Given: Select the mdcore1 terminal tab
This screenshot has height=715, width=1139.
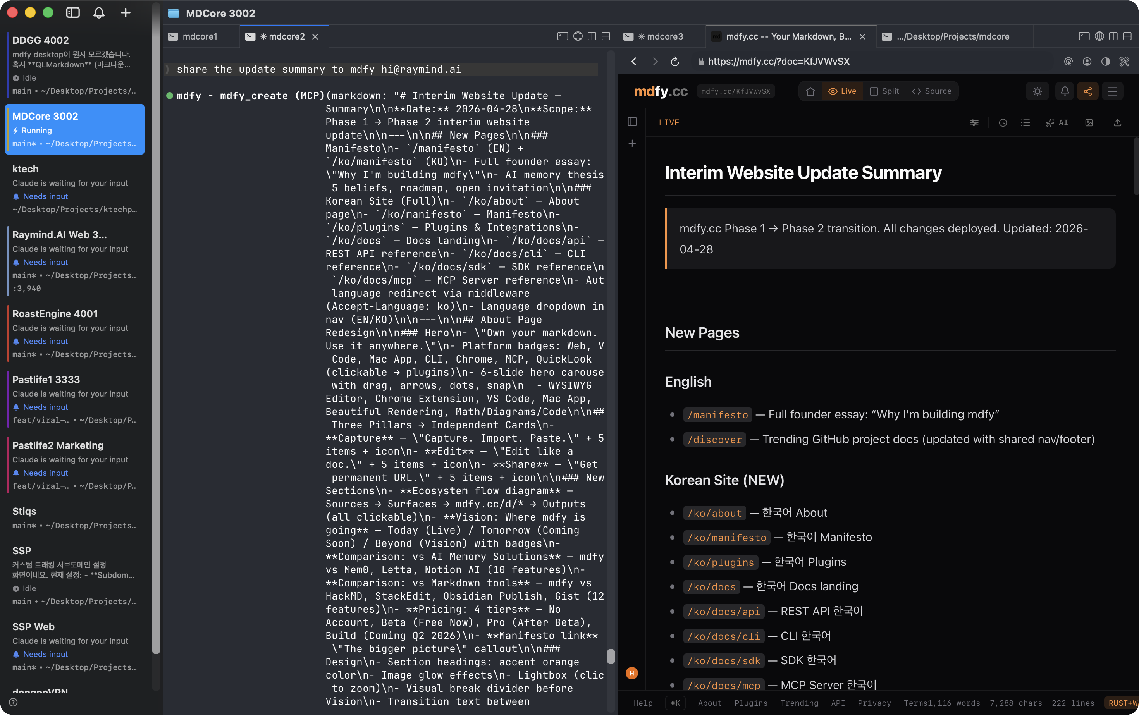Looking at the screenshot, I should tap(199, 36).
